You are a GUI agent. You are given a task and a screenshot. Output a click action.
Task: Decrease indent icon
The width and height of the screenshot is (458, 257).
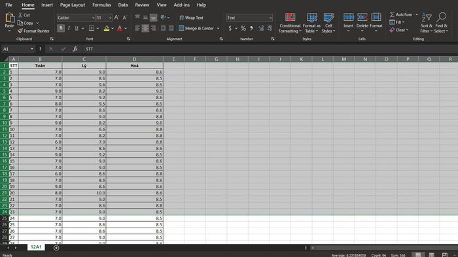[163, 28]
